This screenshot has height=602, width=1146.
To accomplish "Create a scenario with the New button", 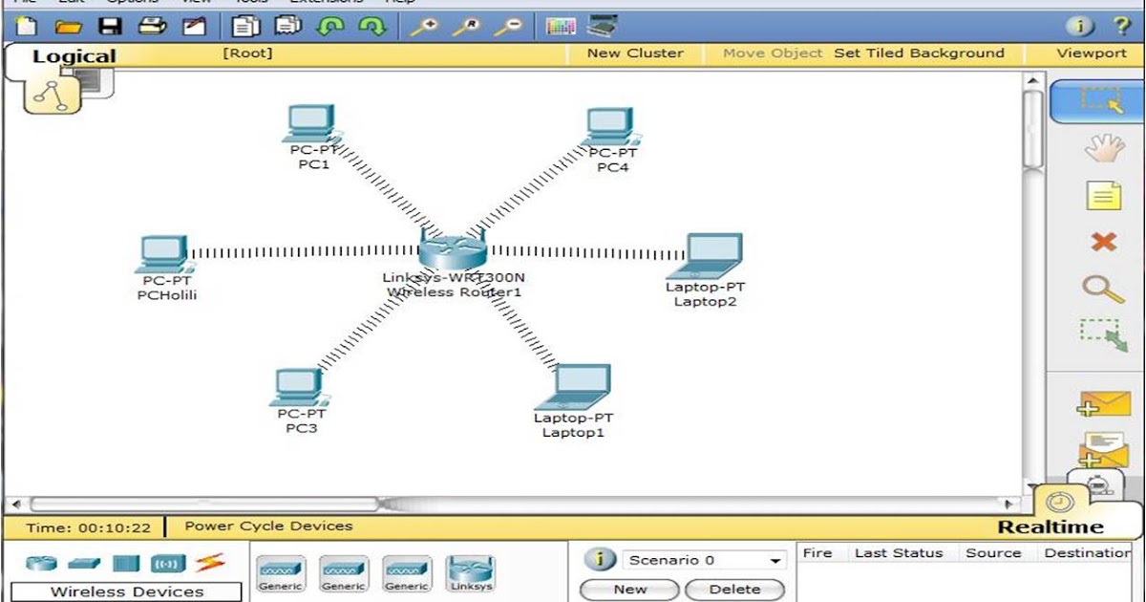I will [628, 589].
